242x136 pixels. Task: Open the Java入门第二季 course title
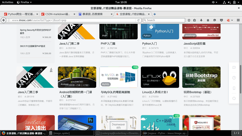coord(69,44)
